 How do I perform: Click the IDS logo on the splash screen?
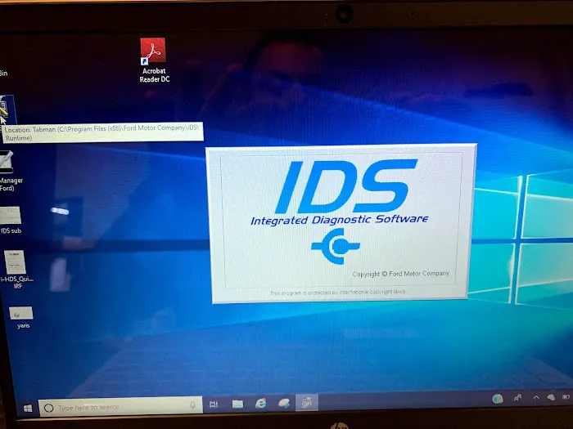[x=346, y=187]
